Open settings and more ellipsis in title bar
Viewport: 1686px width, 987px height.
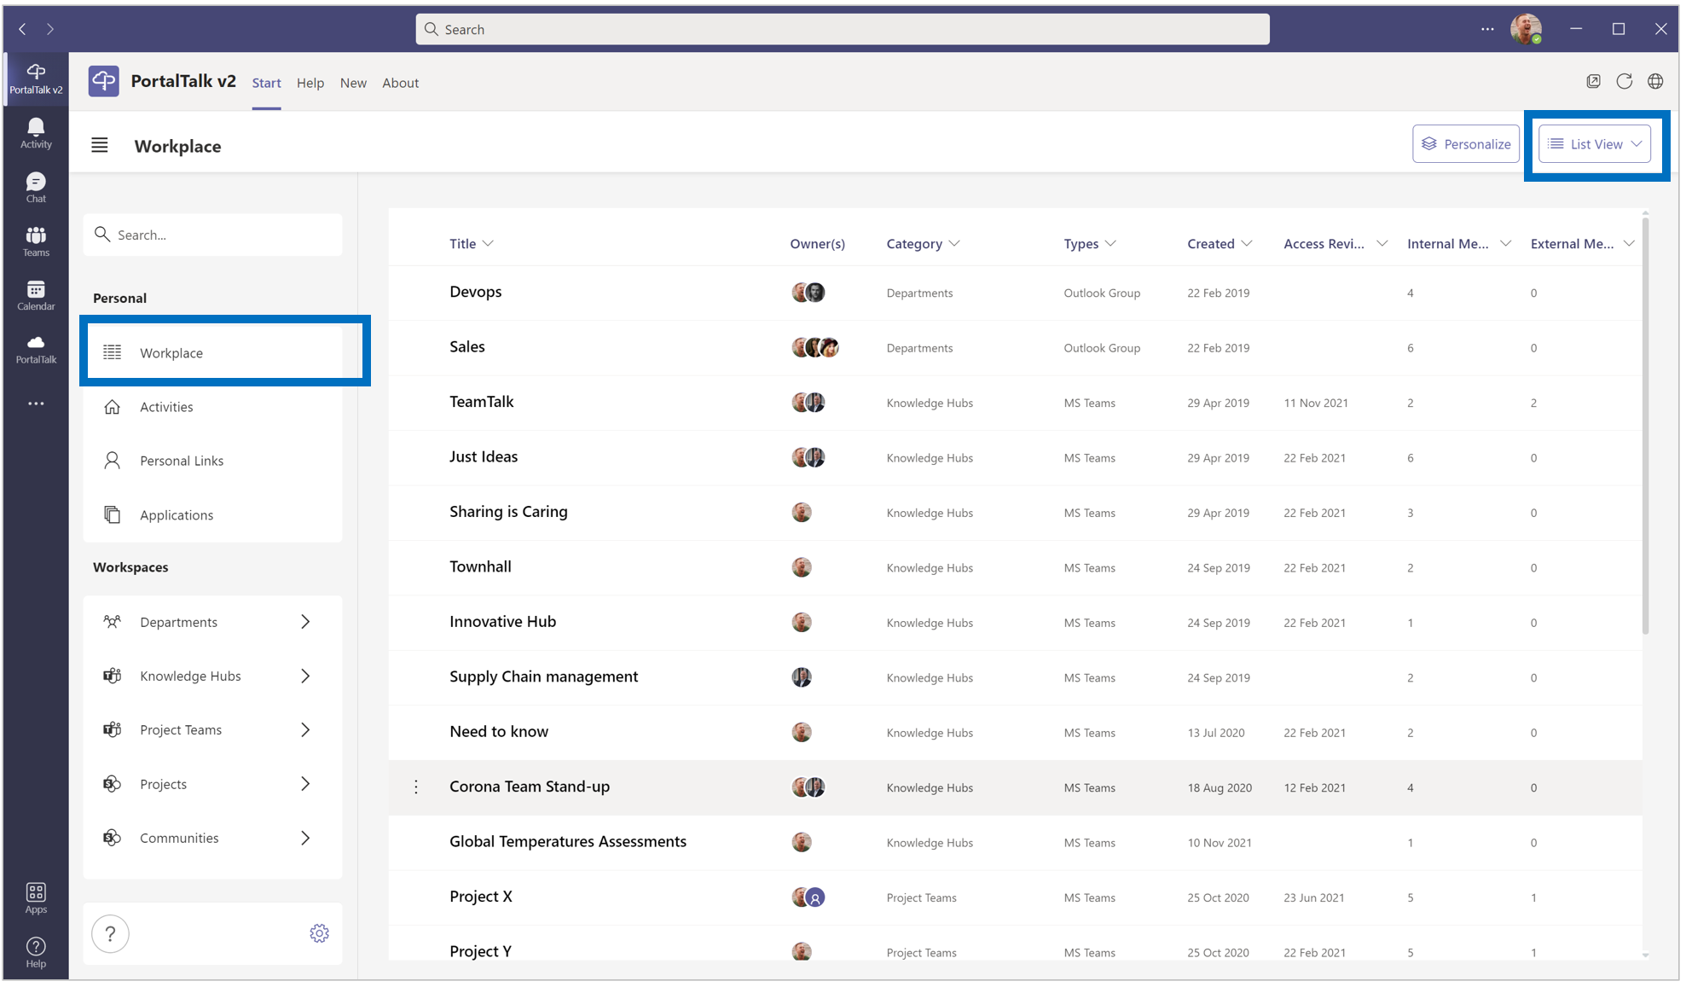coord(1487,29)
